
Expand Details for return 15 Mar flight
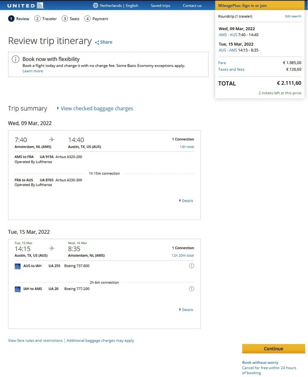pyautogui.click(x=187, y=310)
